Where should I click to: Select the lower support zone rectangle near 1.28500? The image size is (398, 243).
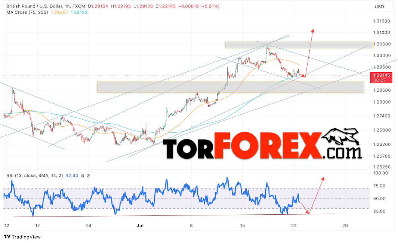tap(231, 87)
